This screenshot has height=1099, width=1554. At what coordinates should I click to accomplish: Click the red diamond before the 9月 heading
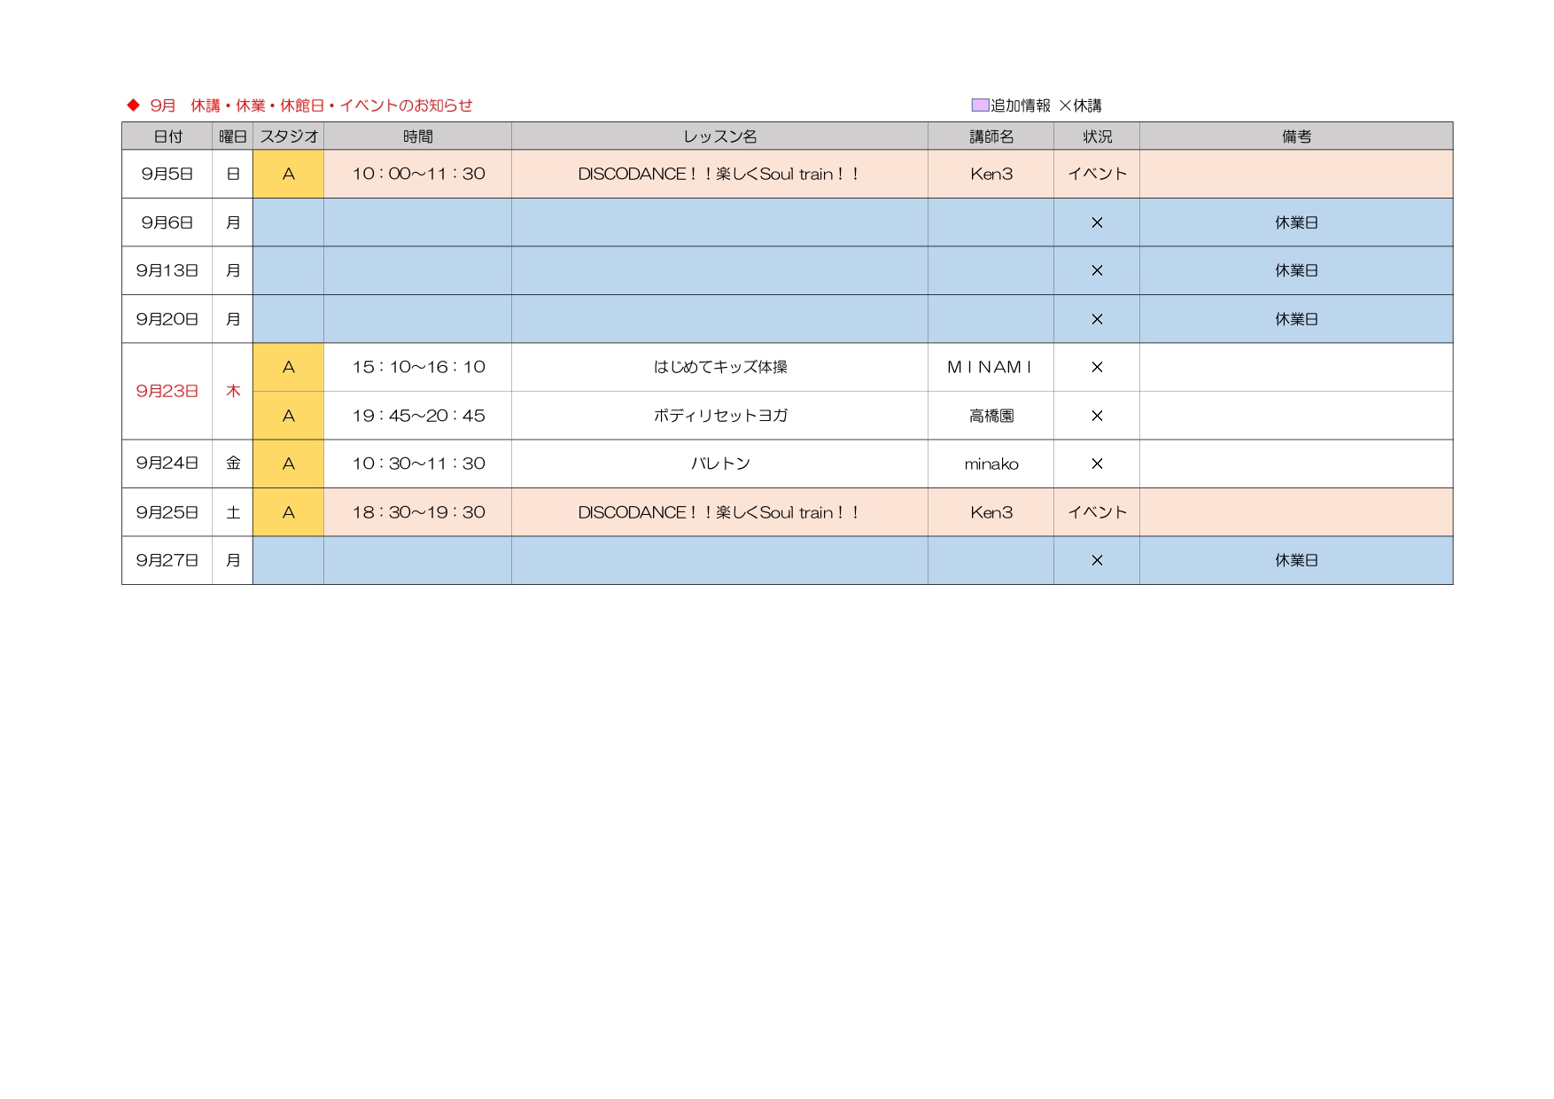tap(134, 105)
